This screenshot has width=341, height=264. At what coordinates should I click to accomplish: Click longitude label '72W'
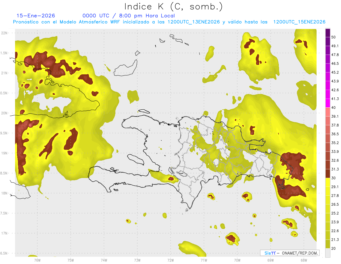170,260
